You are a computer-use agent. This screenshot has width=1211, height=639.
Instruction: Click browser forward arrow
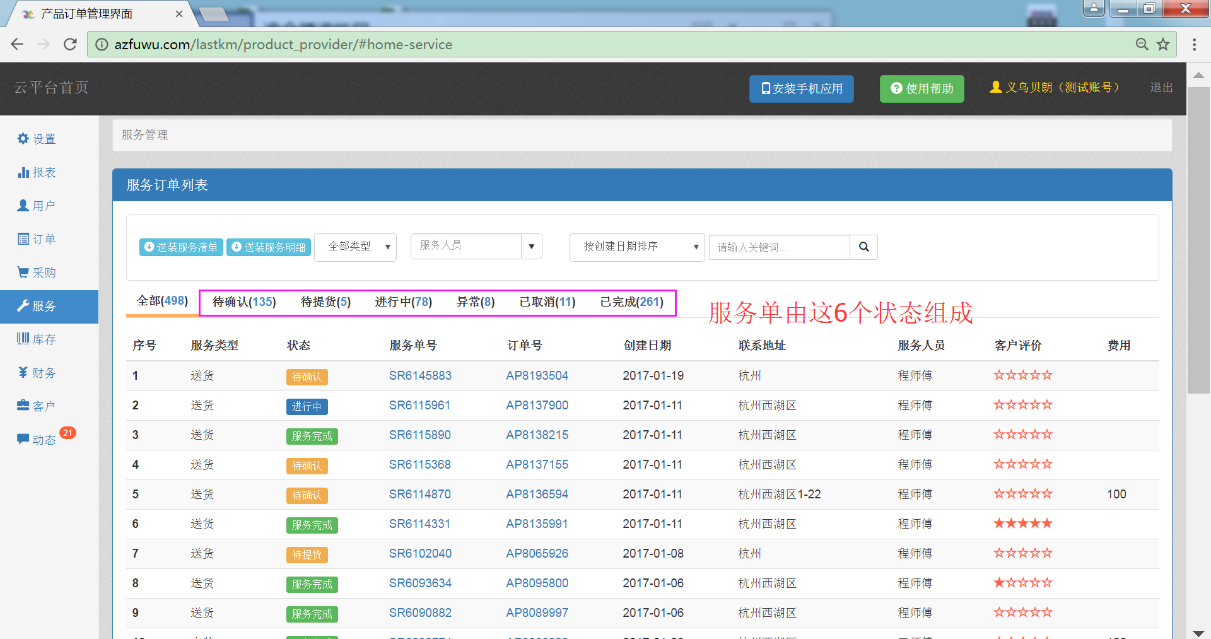click(44, 44)
